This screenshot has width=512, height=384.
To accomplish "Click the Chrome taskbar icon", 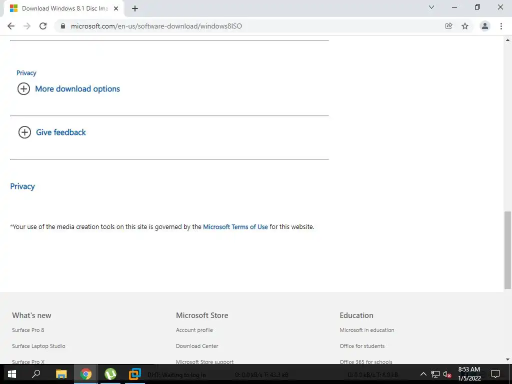I will (86, 374).
